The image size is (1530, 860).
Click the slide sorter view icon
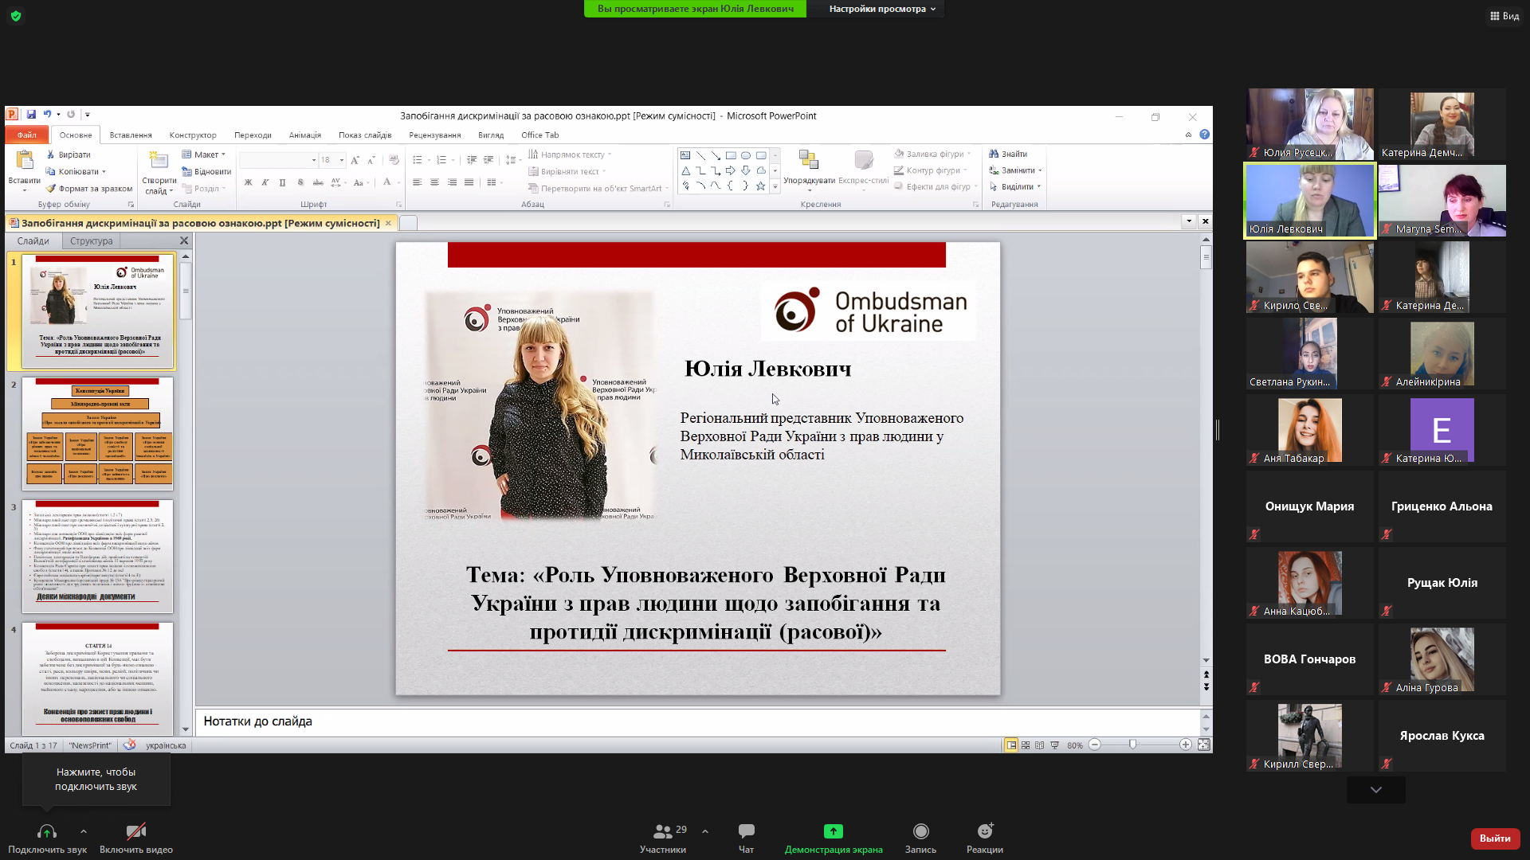(x=1026, y=745)
